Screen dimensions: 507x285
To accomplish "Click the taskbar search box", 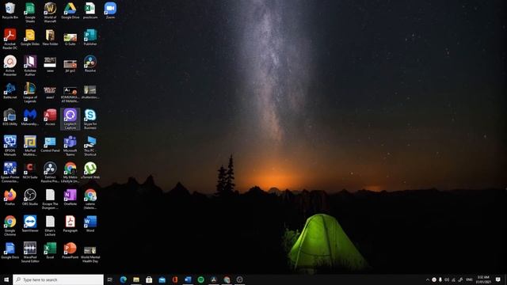I will click(58, 279).
